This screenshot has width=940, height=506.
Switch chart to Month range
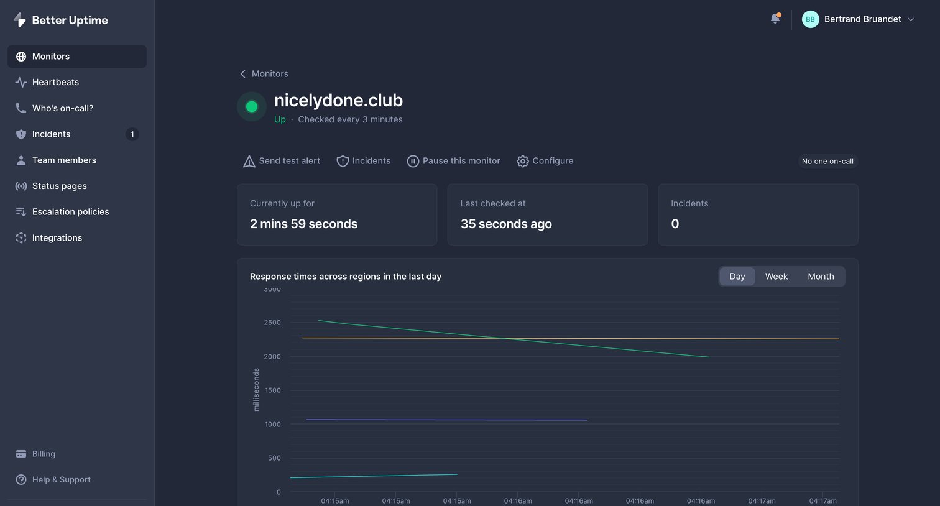821,277
